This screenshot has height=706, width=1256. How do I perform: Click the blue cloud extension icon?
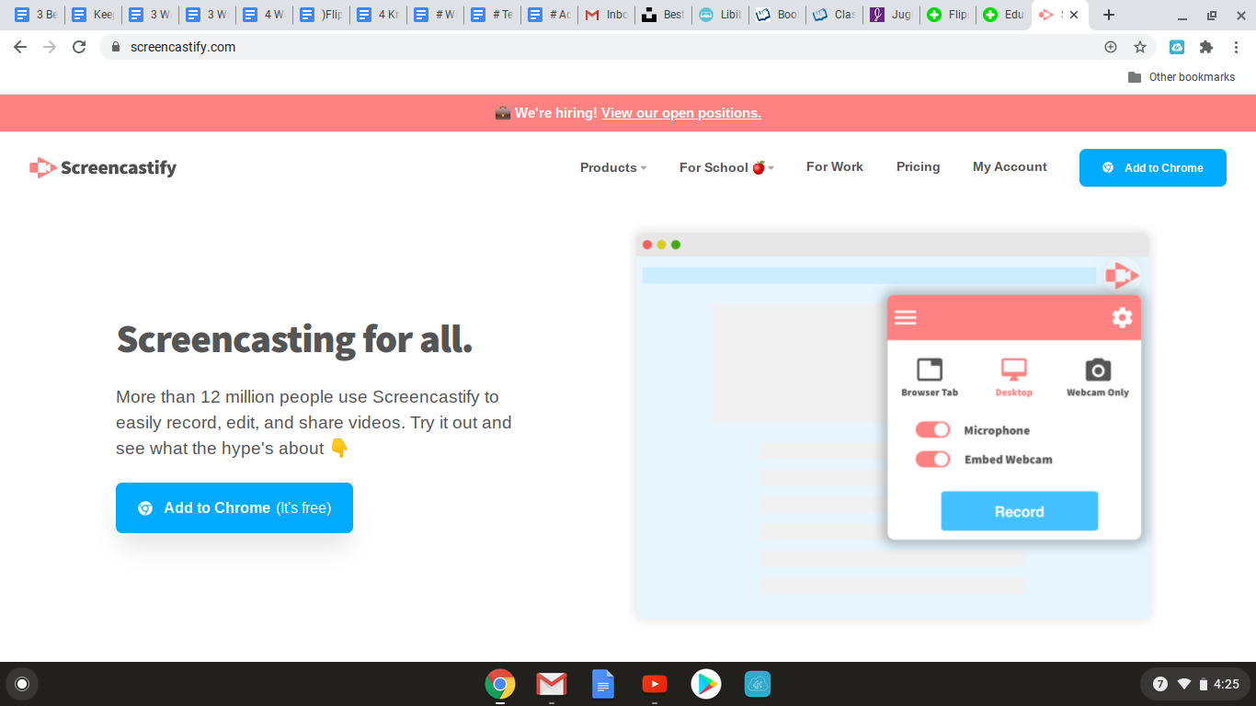tap(1177, 47)
